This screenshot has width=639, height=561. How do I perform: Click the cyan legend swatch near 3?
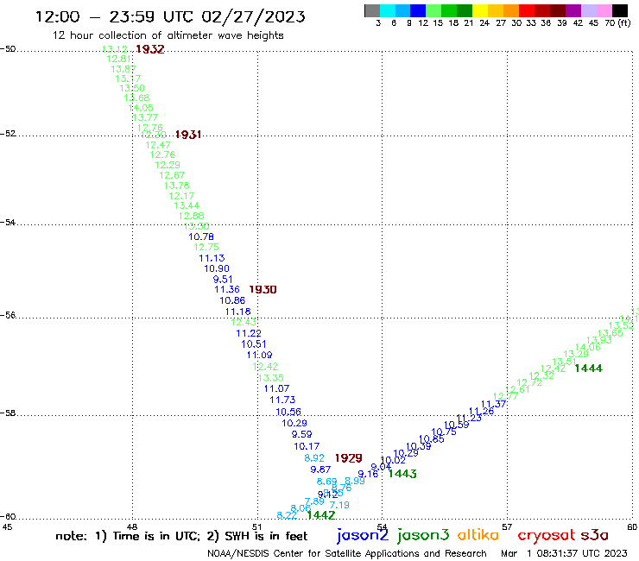click(388, 10)
